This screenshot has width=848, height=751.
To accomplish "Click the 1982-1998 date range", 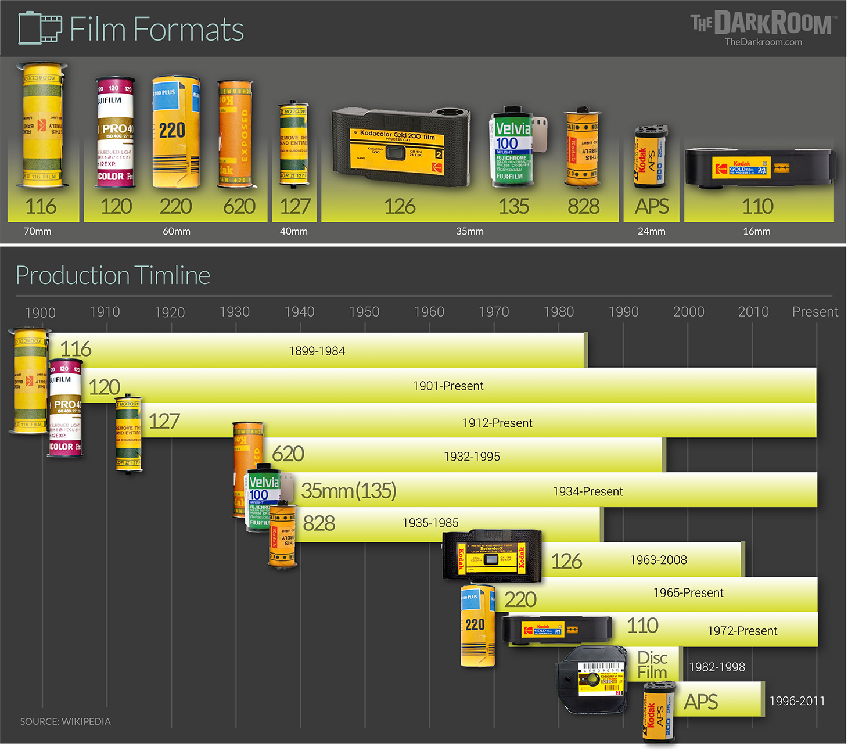I will 717,667.
